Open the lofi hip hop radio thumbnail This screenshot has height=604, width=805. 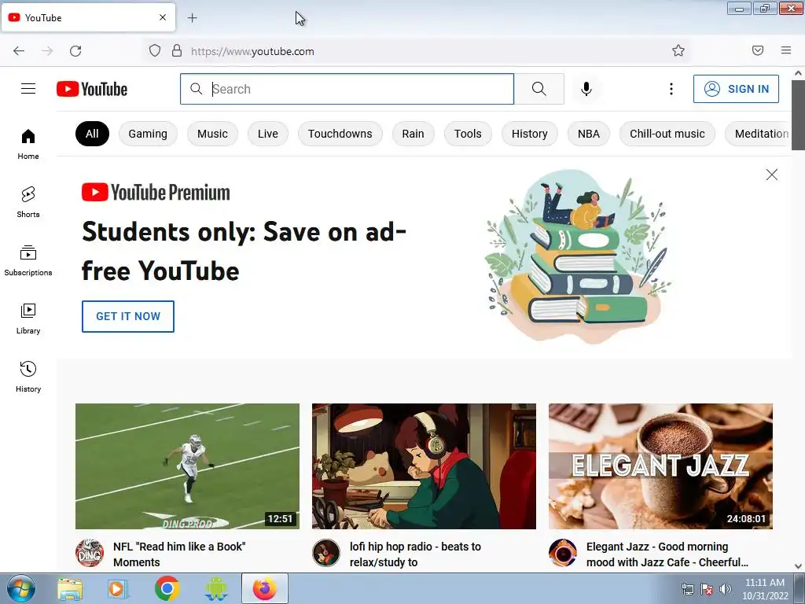click(x=424, y=466)
